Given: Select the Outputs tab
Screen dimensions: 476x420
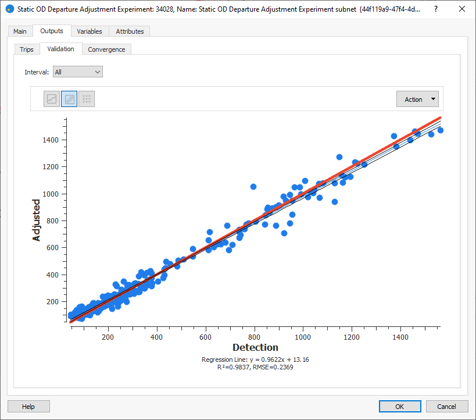Looking at the screenshot, I should coord(52,31).
